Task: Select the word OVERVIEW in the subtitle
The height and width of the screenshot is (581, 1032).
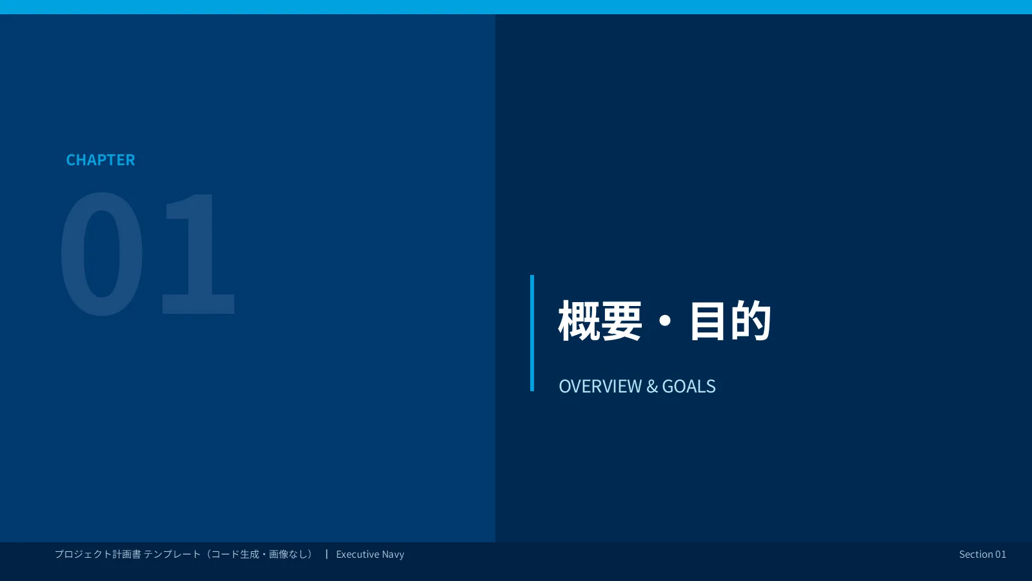Action: [600, 386]
